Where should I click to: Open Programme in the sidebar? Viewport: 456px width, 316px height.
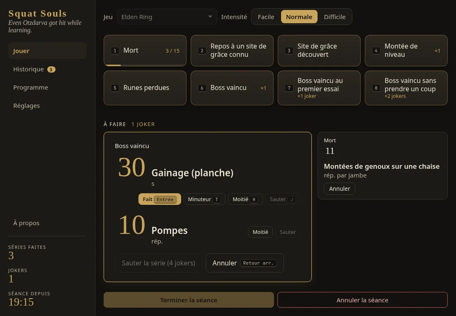click(47, 87)
